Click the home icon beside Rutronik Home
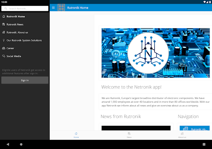The height and width of the screenshot is (149, 212). 4,17
